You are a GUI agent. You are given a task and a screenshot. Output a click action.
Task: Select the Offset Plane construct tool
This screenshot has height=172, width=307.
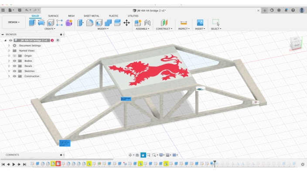pyautogui.click(x=164, y=23)
